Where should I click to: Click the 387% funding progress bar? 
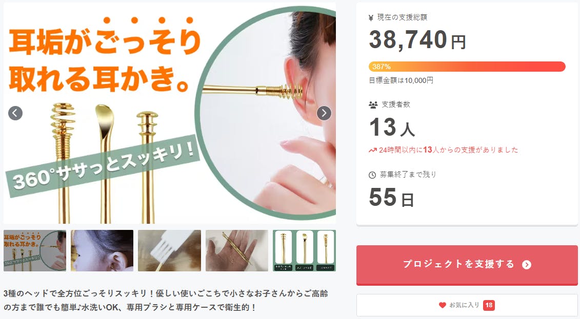pos(467,67)
